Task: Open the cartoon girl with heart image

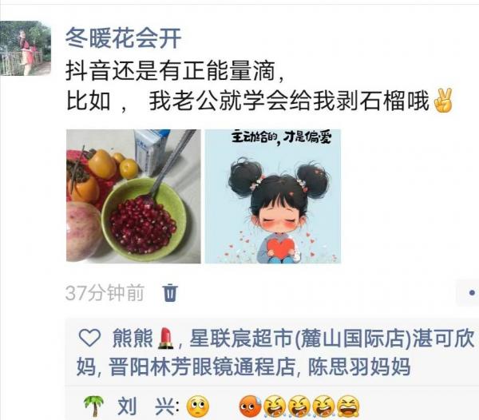Action: [272, 196]
